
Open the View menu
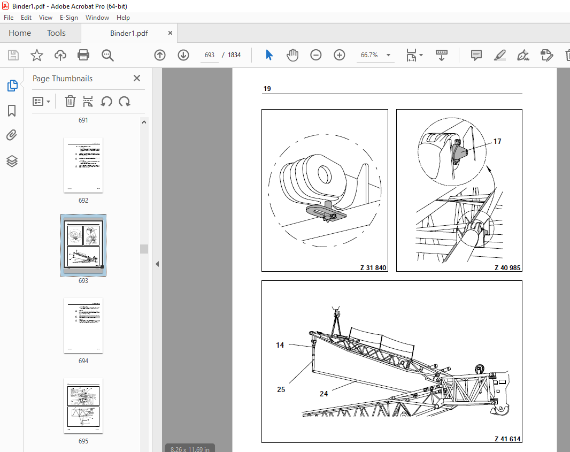pos(45,18)
